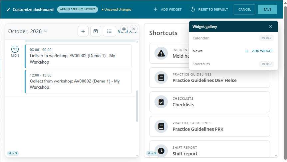Click scroll-up arrow of calendar list
287x162 pixels.
pyautogui.click(x=137, y=42)
